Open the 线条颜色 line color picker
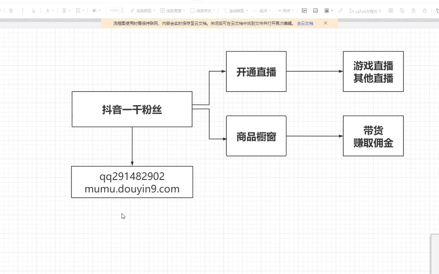Viewport: 439px width, 274px height. point(143,11)
